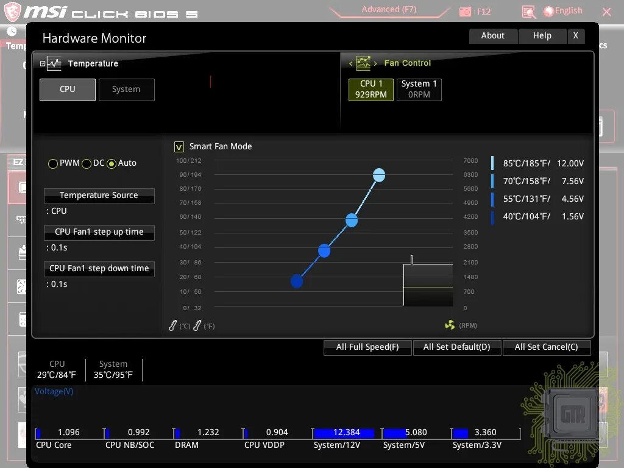Select the DC radio button

(x=87, y=163)
